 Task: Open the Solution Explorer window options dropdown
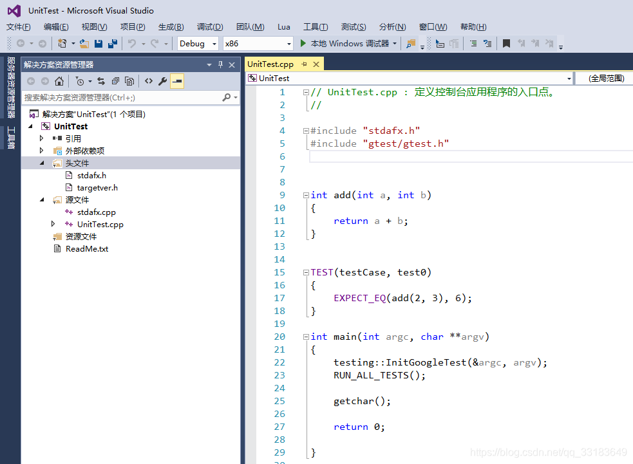pos(209,64)
